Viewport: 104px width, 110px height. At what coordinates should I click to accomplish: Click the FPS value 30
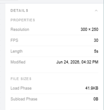pyautogui.click(x=96, y=40)
